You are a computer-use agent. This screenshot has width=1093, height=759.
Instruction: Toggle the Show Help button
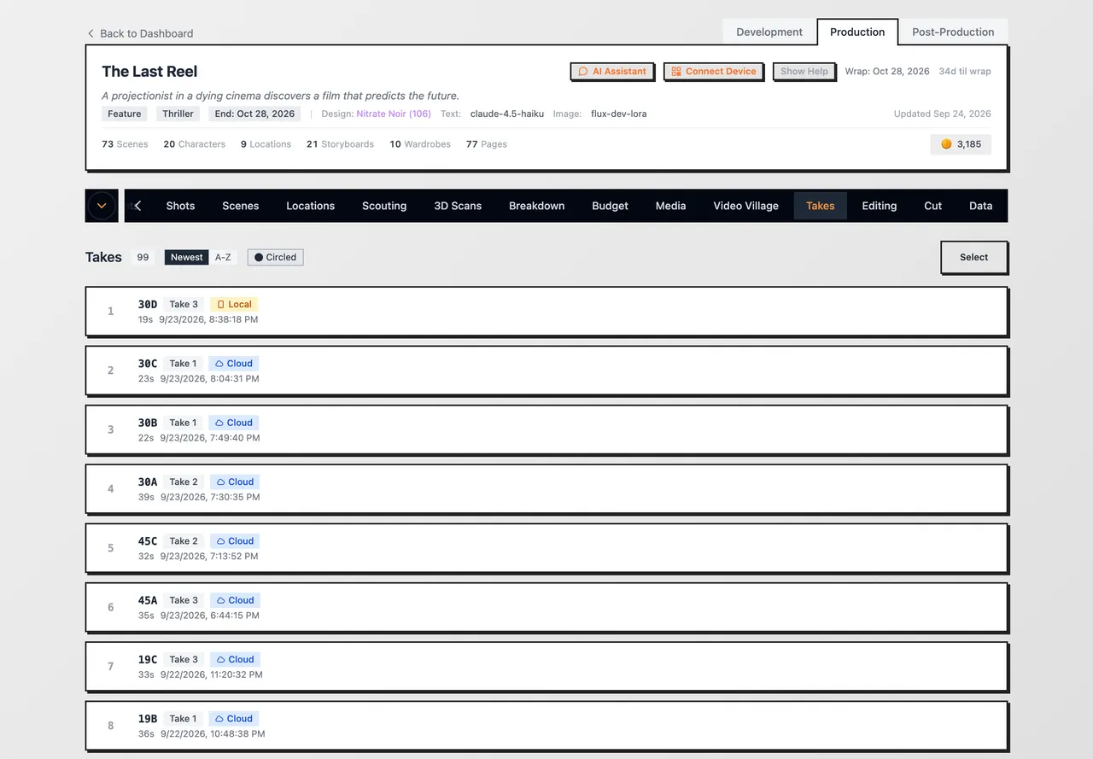point(804,72)
